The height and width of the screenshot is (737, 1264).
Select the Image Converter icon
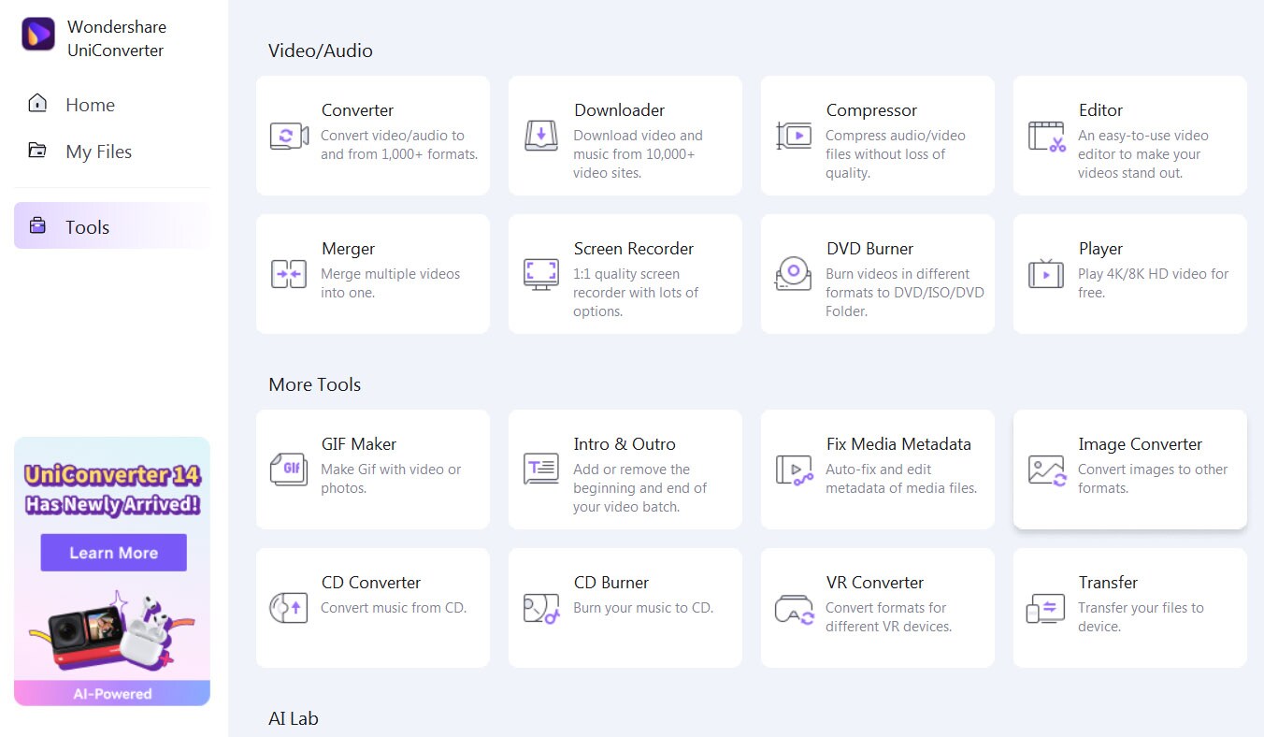(x=1047, y=470)
